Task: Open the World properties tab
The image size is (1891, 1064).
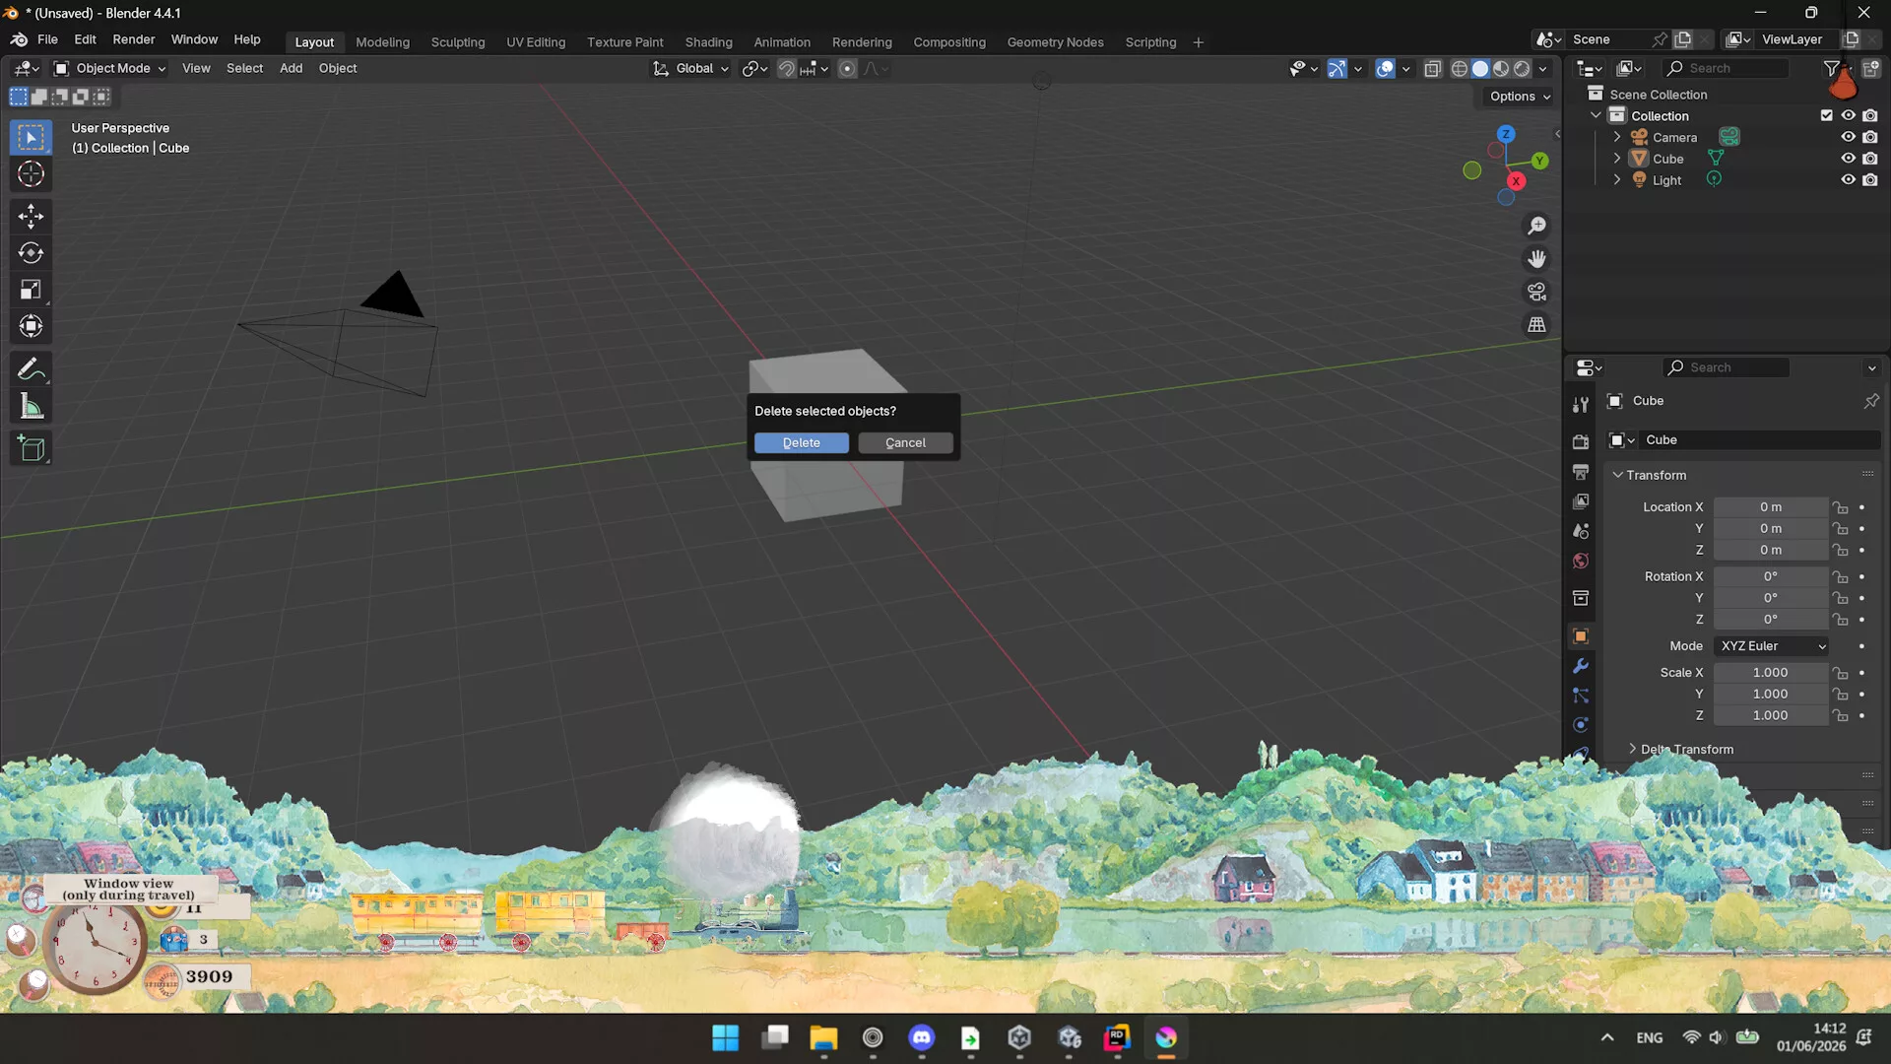Action: click(x=1581, y=561)
